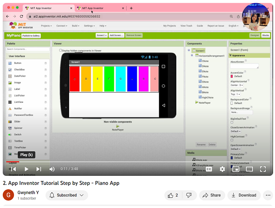Open Screen1 dropdown
The height and width of the screenshot is (208, 275).
[x=102, y=35]
